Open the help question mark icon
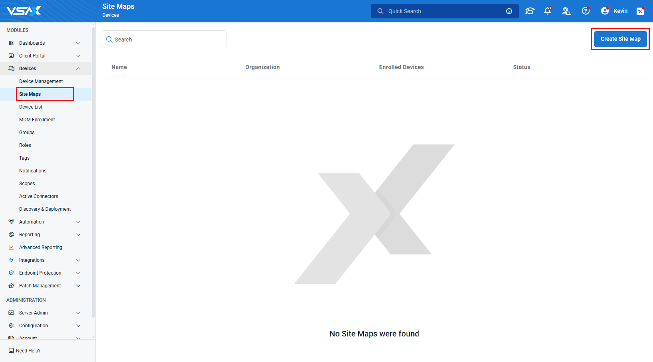 point(586,11)
